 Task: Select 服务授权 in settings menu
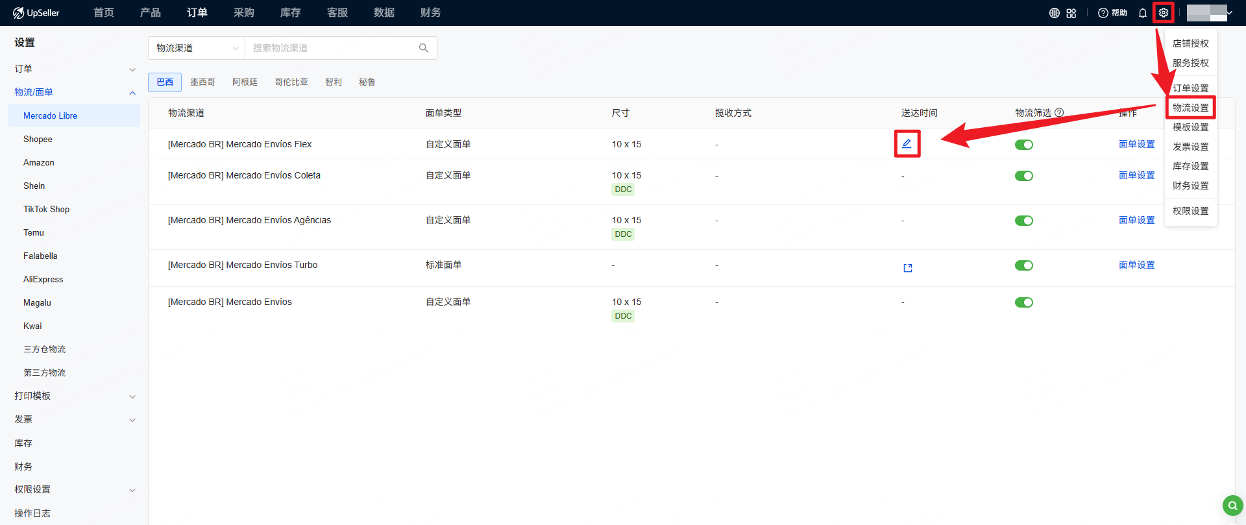click(1191, 63)
